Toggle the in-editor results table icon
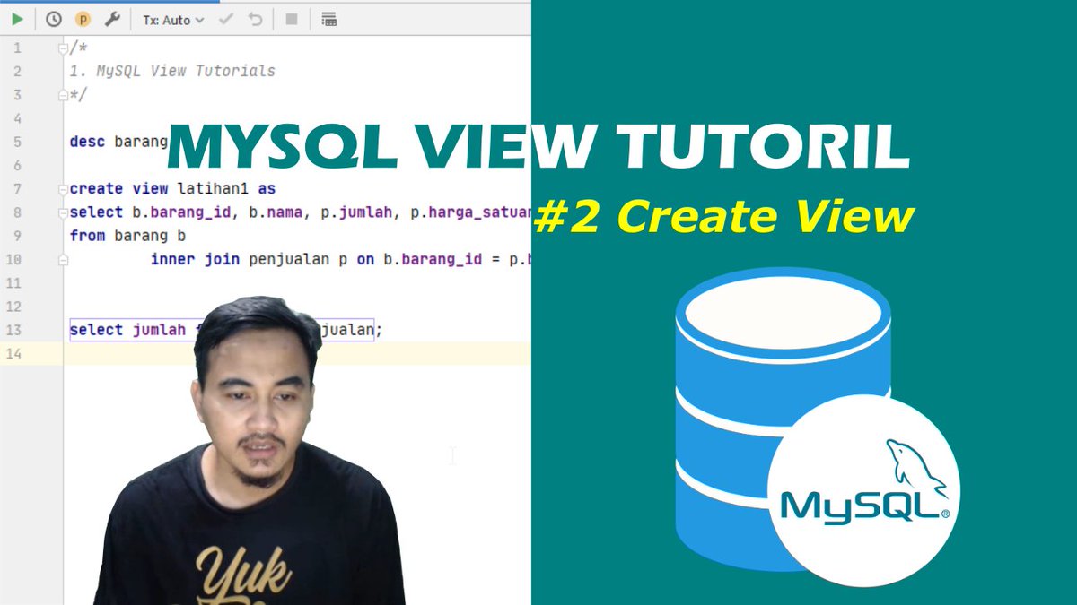 [x=328, y=19]
